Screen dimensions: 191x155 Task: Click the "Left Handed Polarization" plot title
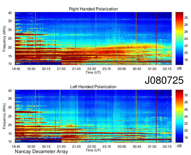tap(93, 87)
